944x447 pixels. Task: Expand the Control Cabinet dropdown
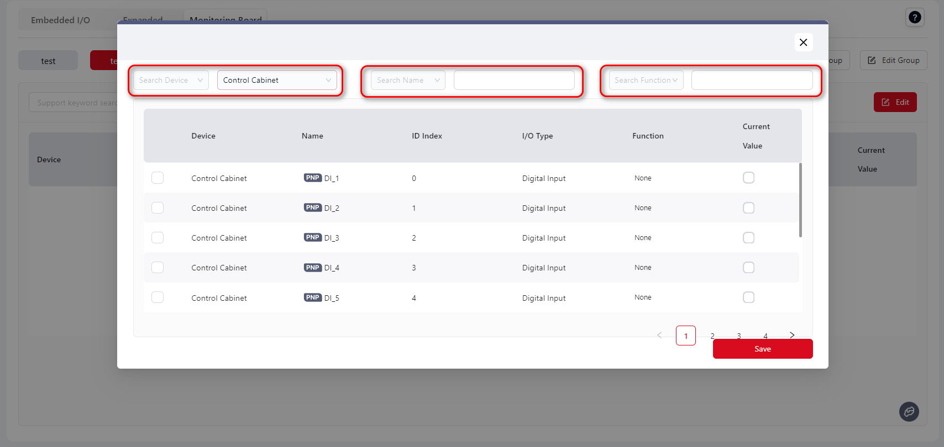(x=276, y=80)
